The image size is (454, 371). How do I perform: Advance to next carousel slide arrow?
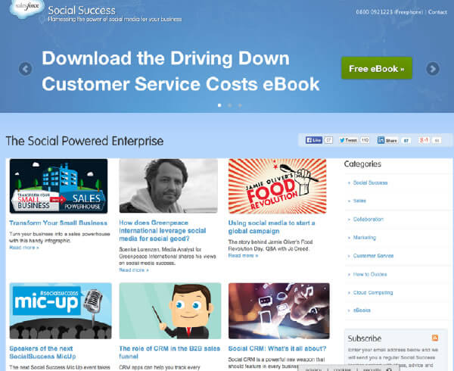432,69
